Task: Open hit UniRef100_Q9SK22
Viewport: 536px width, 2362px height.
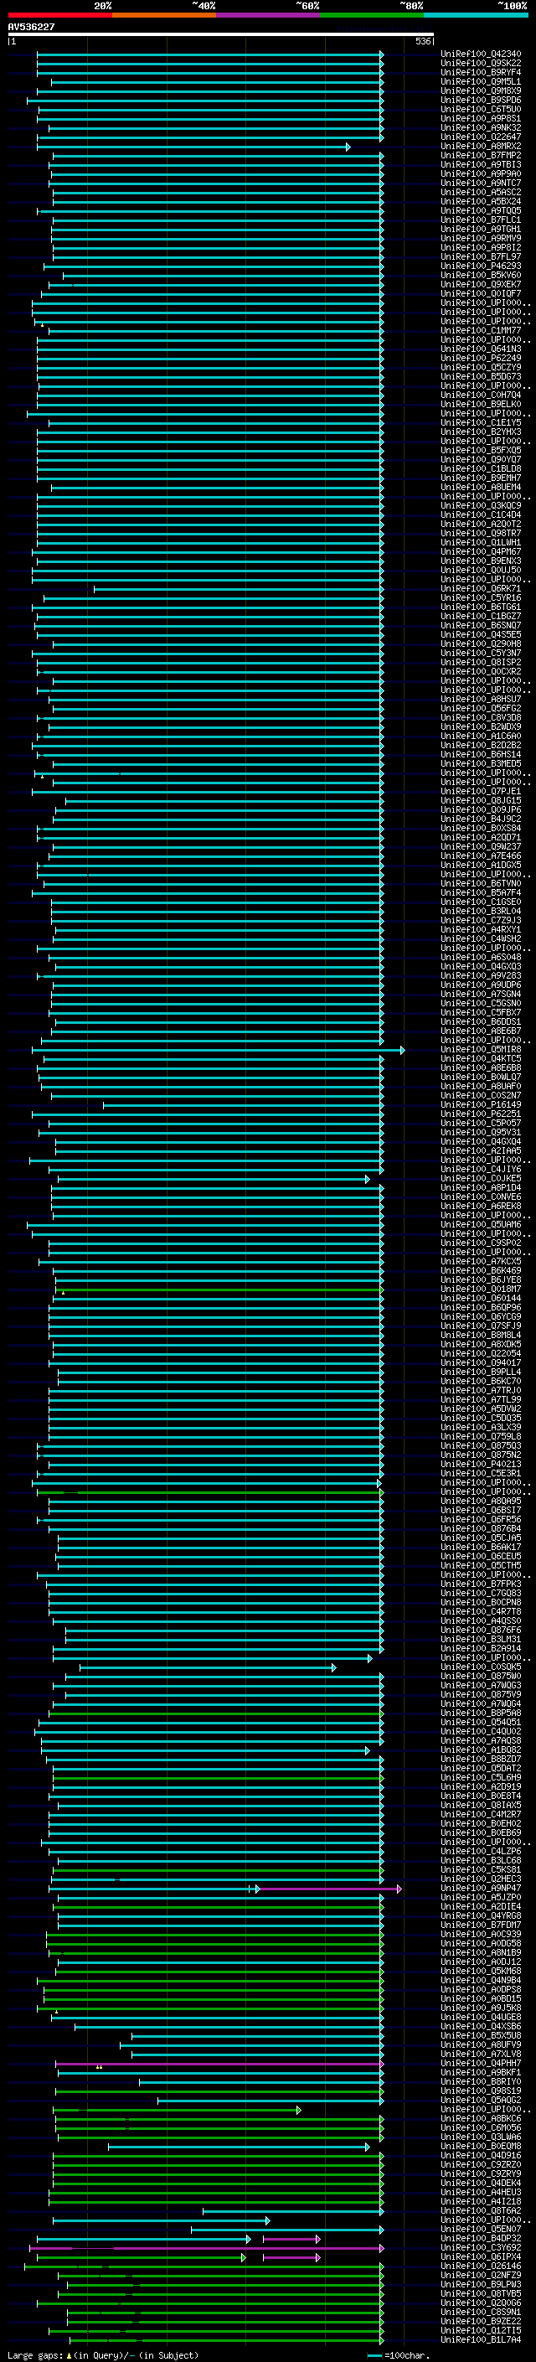Action: [x=480, y=64]
